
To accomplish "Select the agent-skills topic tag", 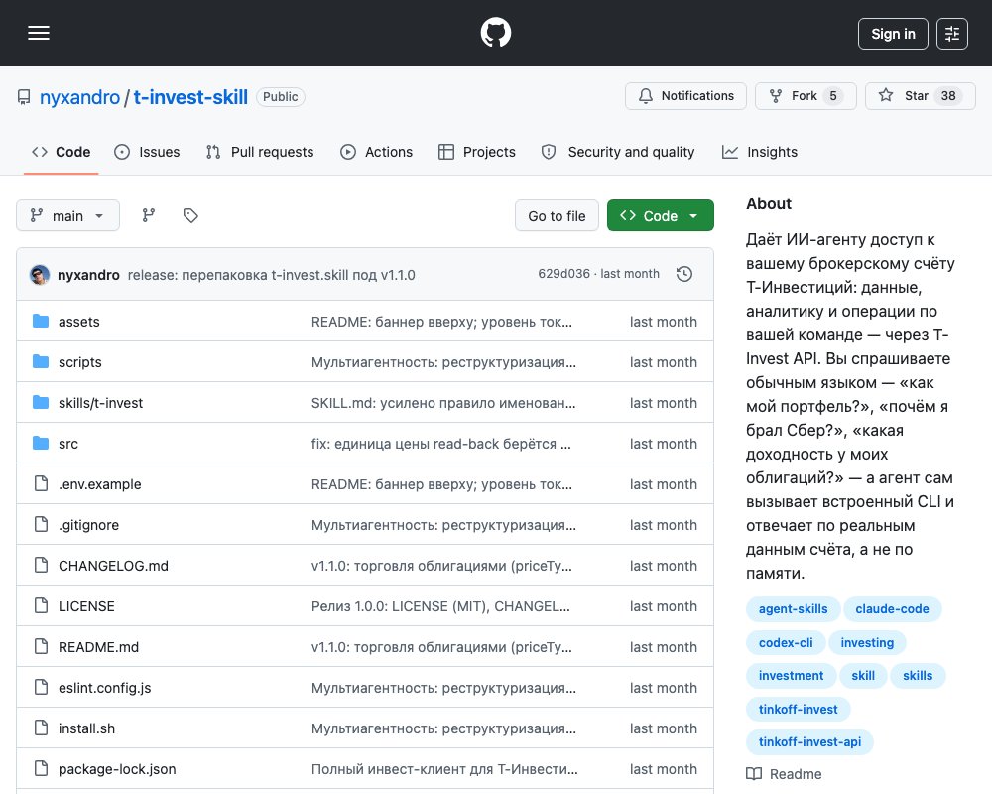I will [x=793, y=609].
